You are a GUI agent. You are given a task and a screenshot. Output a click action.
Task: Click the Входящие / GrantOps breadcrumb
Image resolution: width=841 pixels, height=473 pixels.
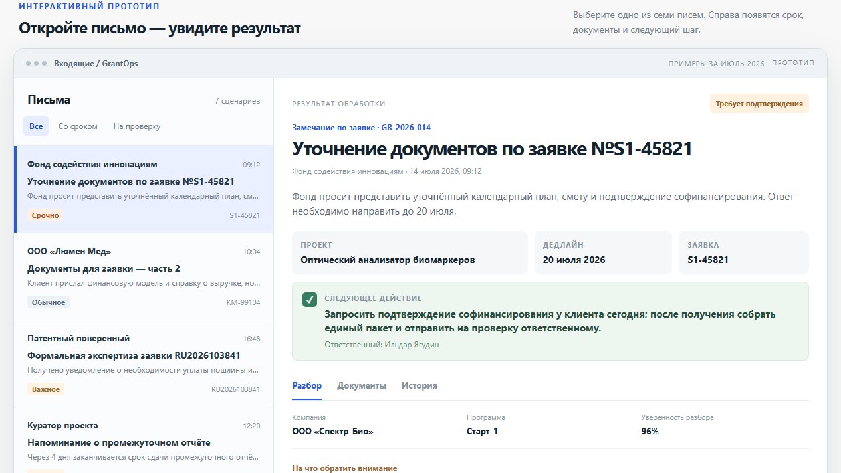[96, 64]
